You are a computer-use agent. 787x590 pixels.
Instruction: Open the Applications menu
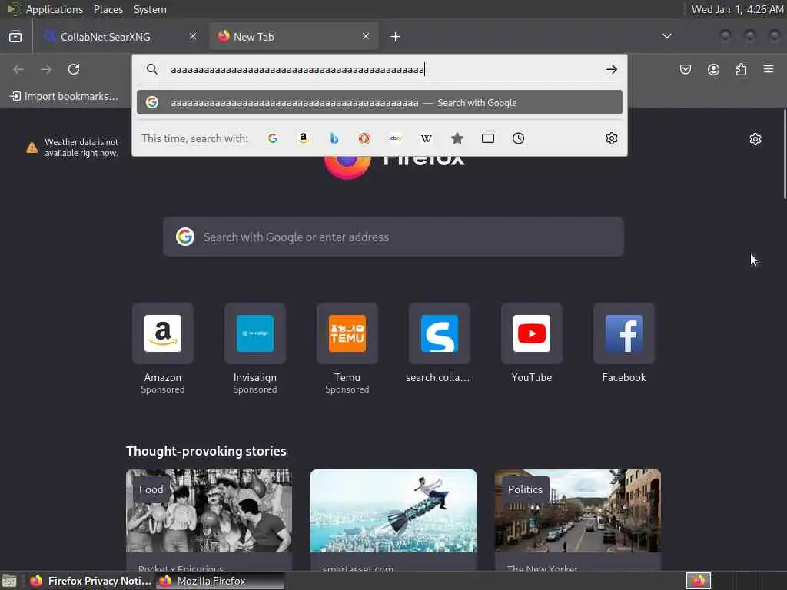[x=55, y=9]
